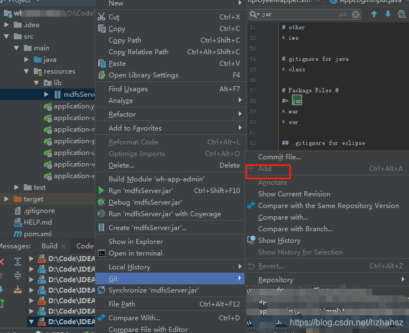Click the expand all icon in Messages panel
Image resolution: width=409 pixels, height=333 pixels.
tap(18, 262)
